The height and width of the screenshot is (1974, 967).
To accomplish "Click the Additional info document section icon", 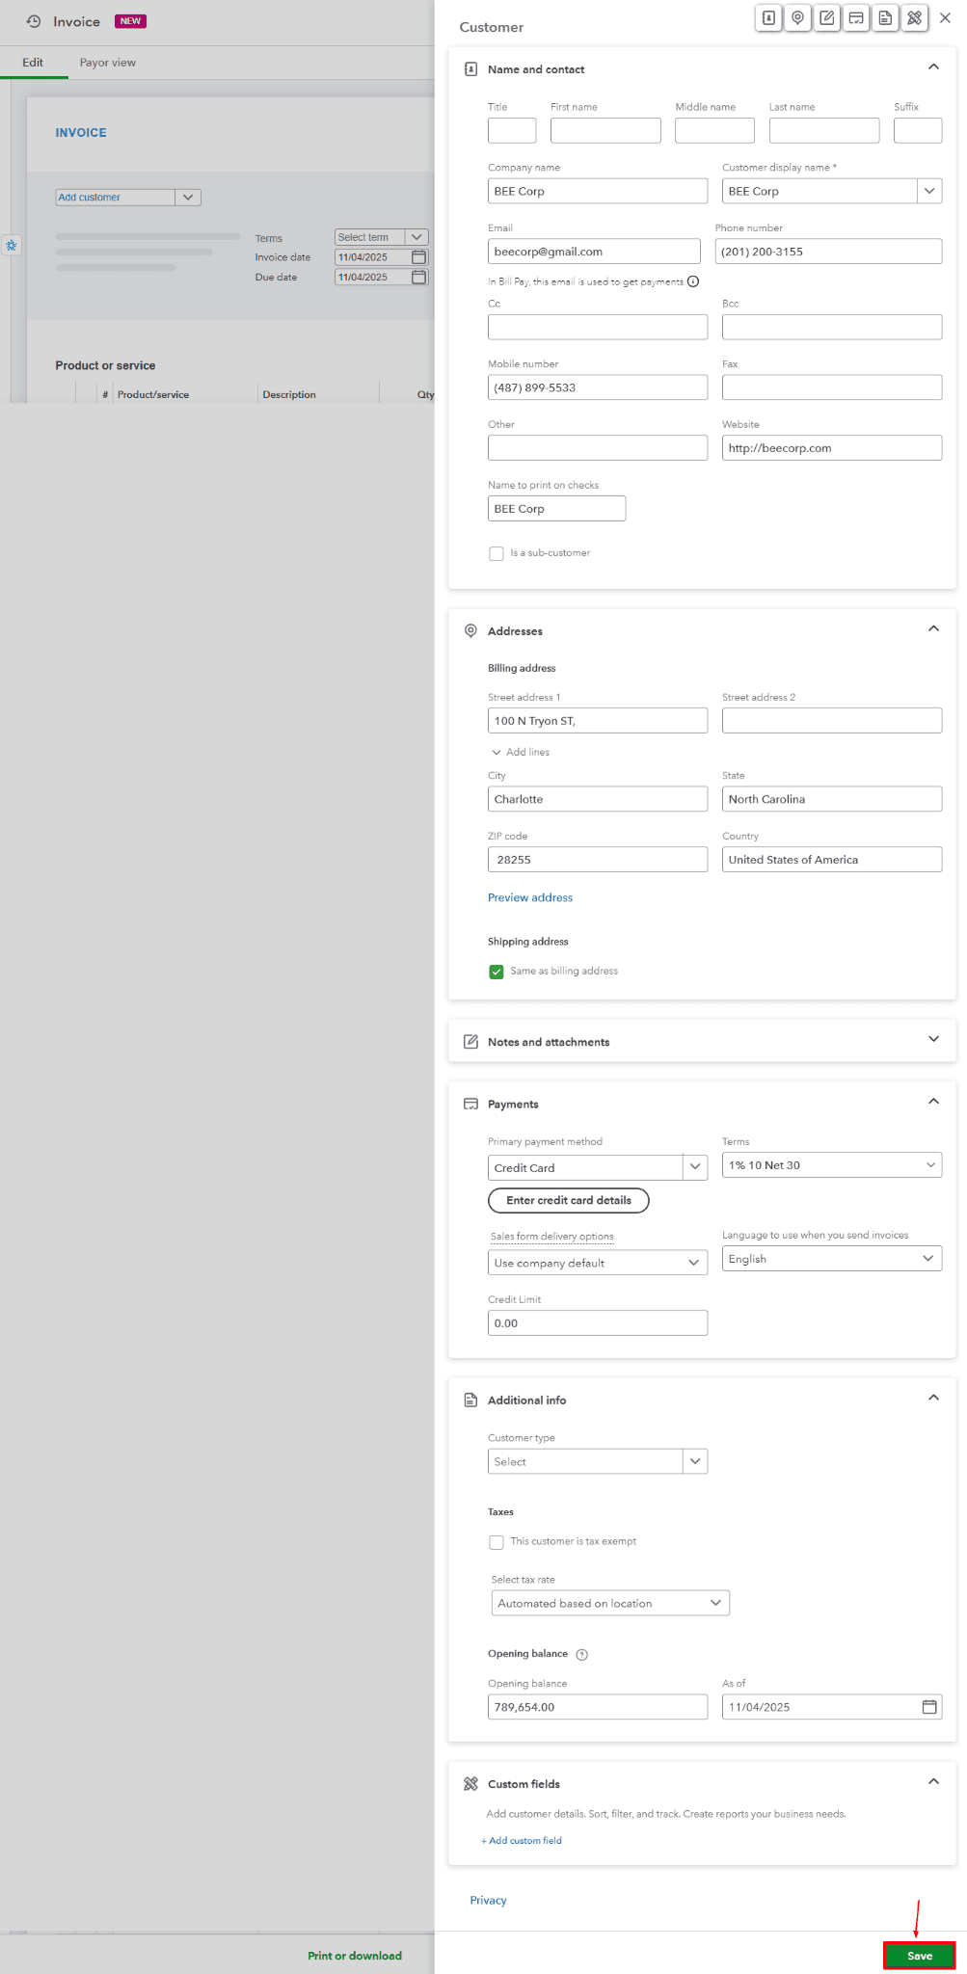I will [470, 1400].
